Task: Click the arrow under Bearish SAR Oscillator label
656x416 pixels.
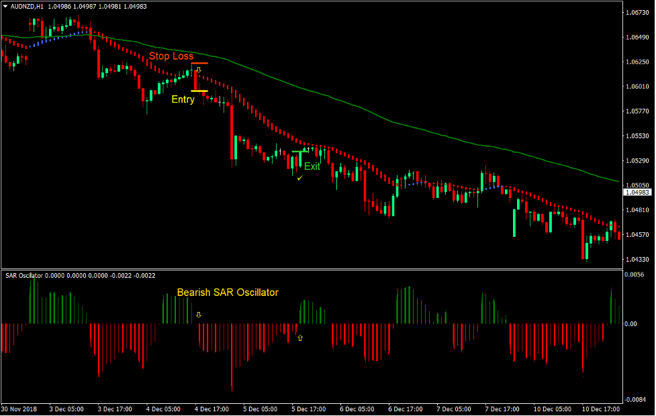Action: (x=199, y=314)
